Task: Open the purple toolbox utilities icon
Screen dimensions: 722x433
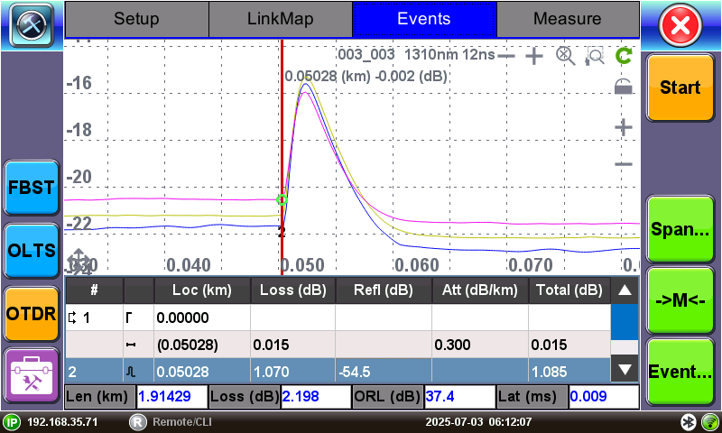Action: (x=31, y=374)
